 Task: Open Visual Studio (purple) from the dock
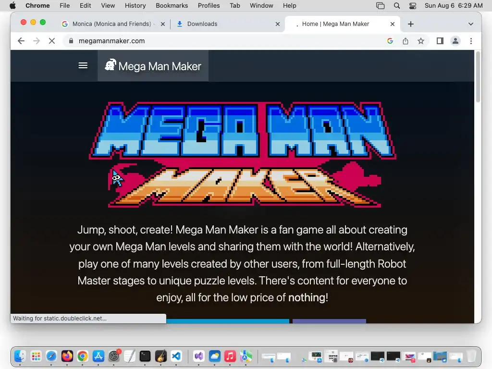(198, 357)
